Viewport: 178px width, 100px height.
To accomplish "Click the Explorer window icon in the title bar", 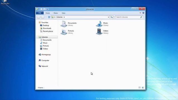I will click(x=37, y=9).
